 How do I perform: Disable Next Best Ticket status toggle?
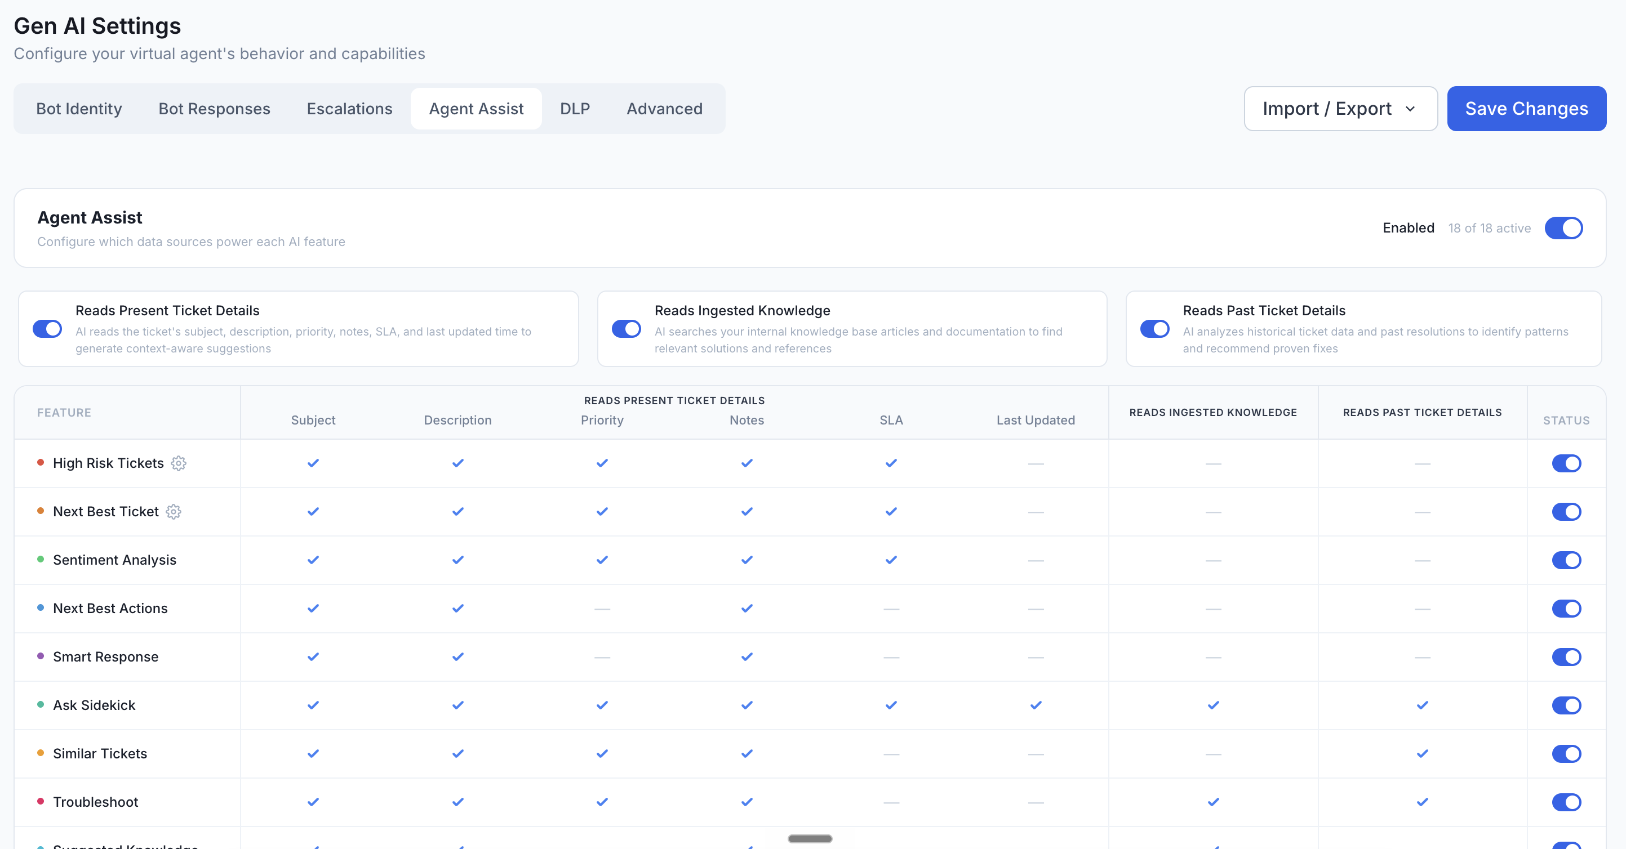pos(1566,512)
